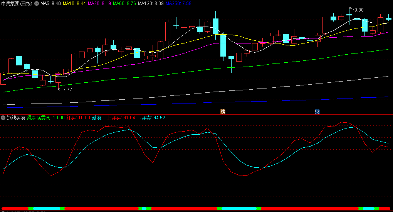Viewport: 393px width, 212px height.
Task: Click the 7.77 low price marker
Action: click(x=67, y=89)
